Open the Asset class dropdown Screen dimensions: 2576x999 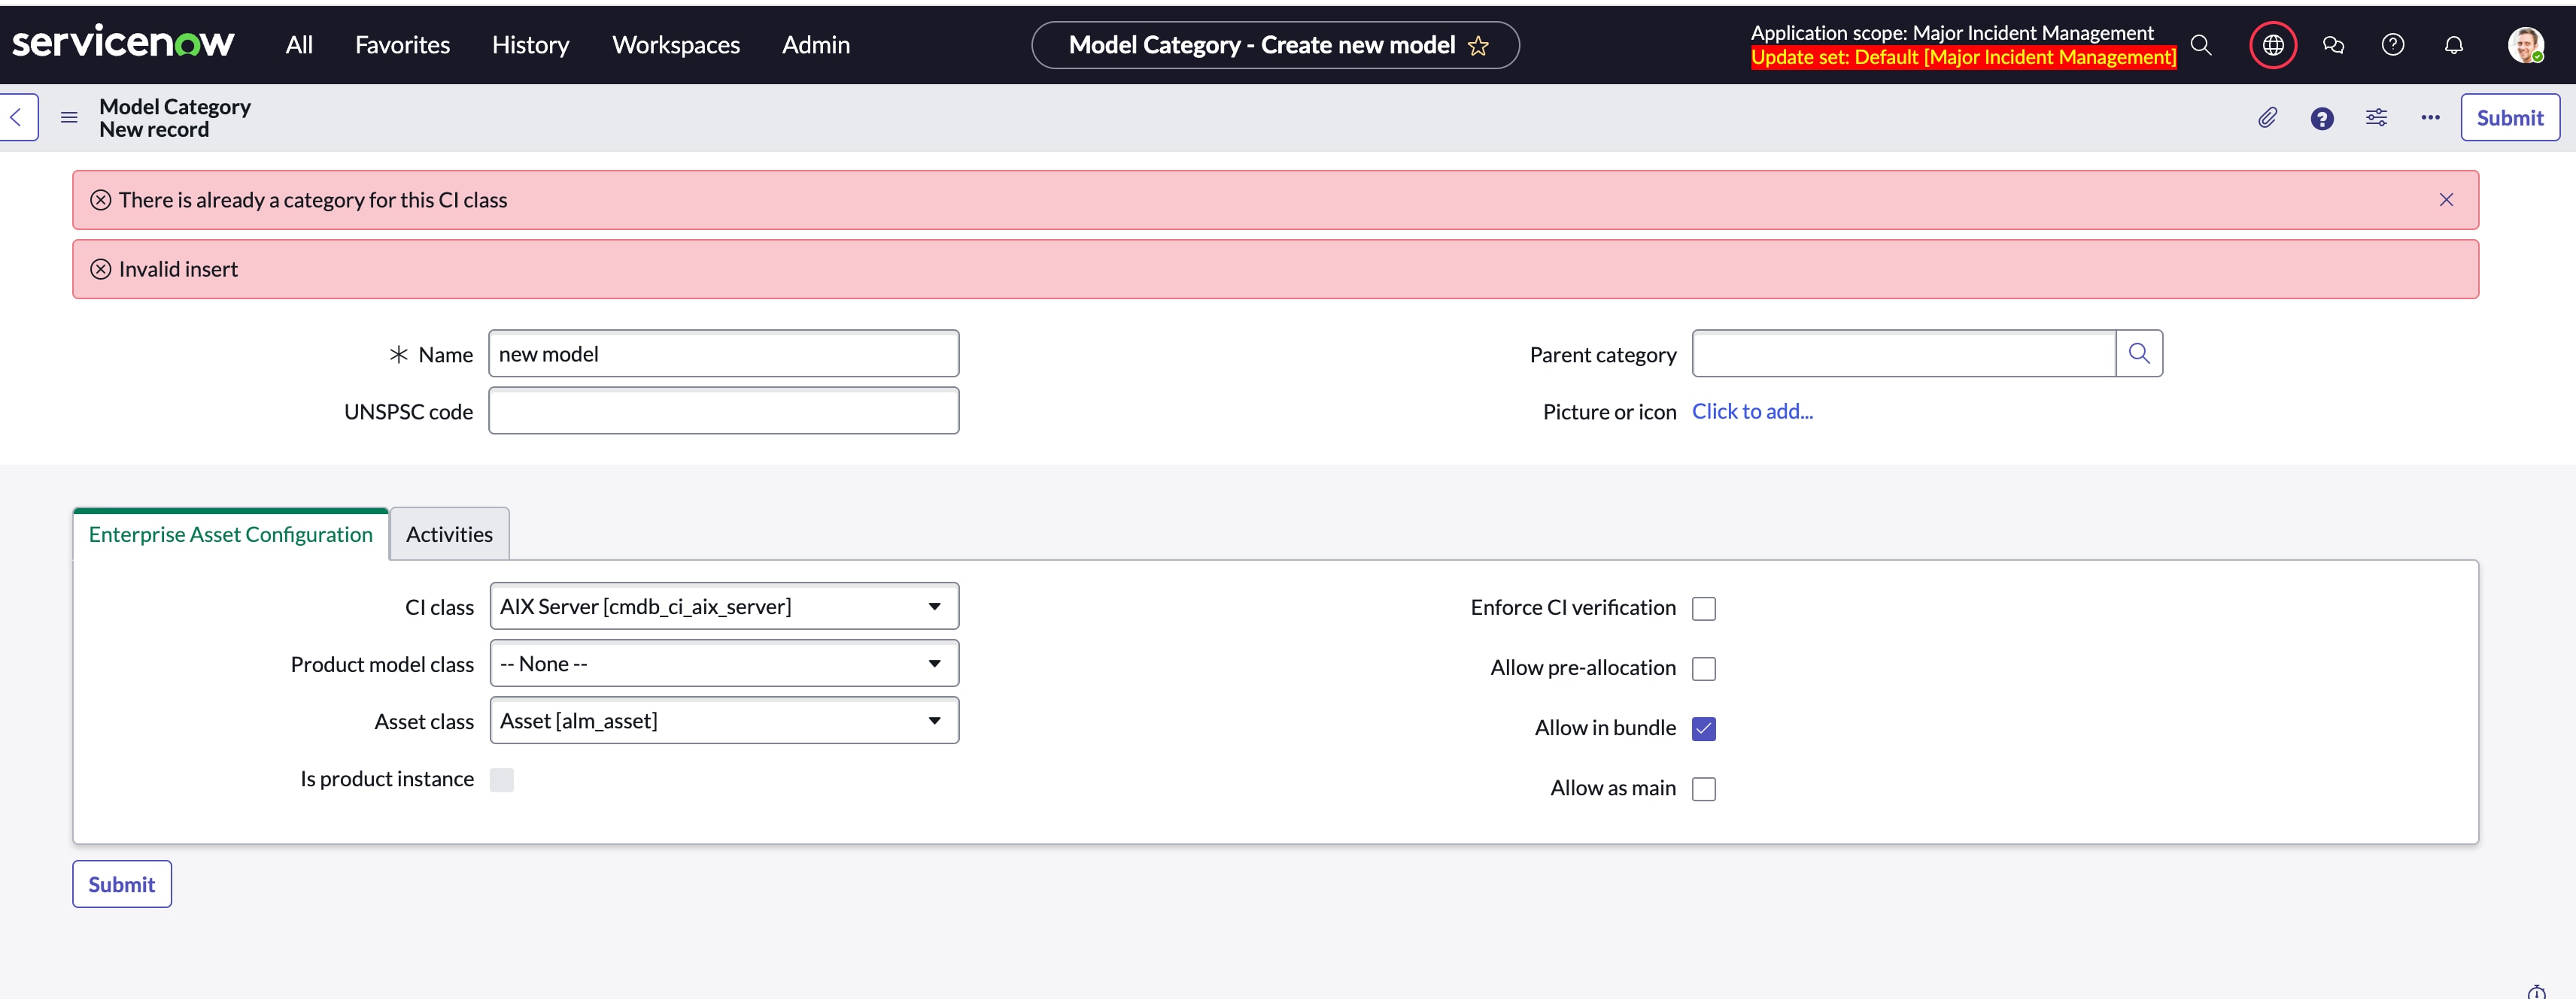tap(724, 720)
